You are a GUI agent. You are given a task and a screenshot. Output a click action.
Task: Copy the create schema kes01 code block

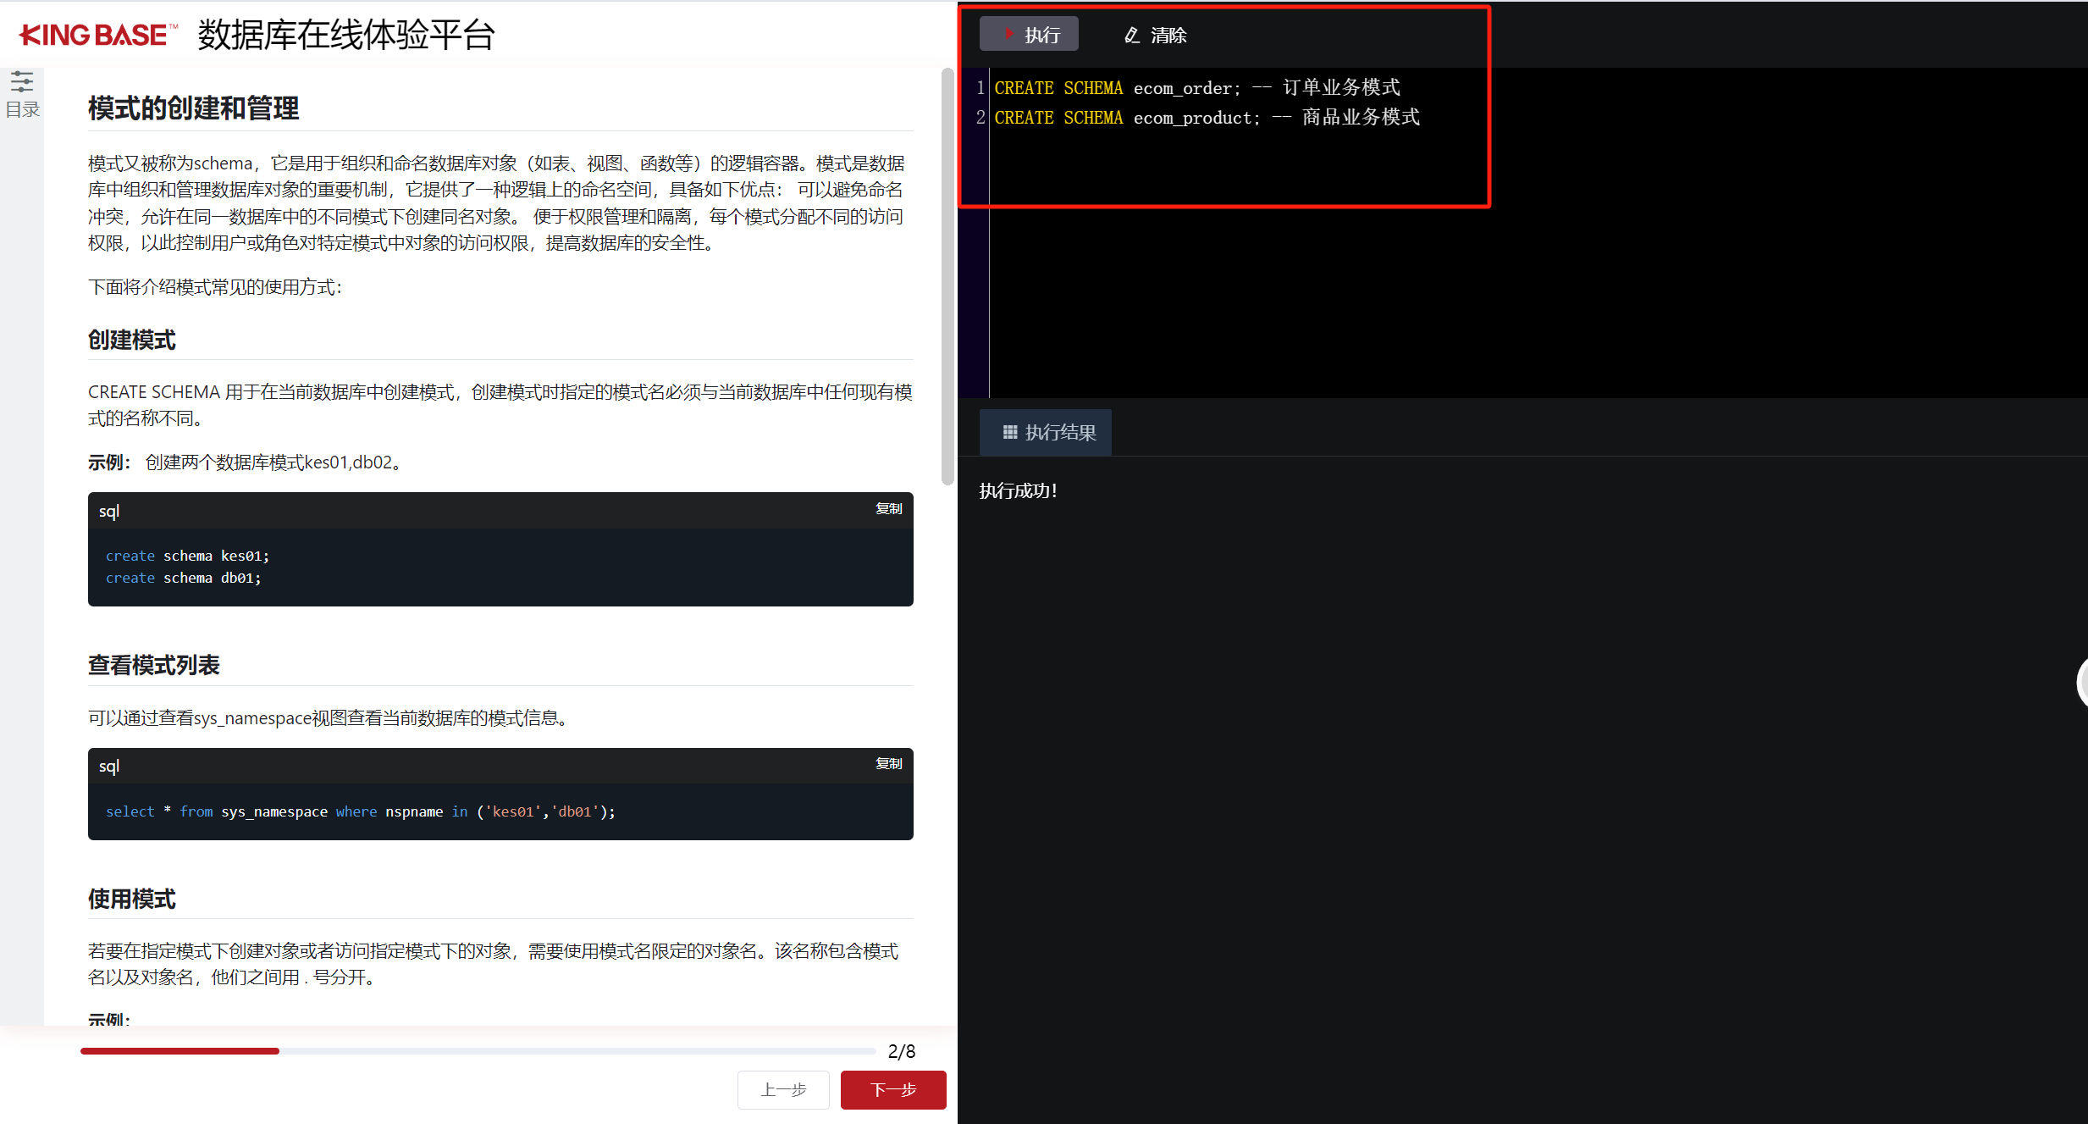(x=888, y=508)
